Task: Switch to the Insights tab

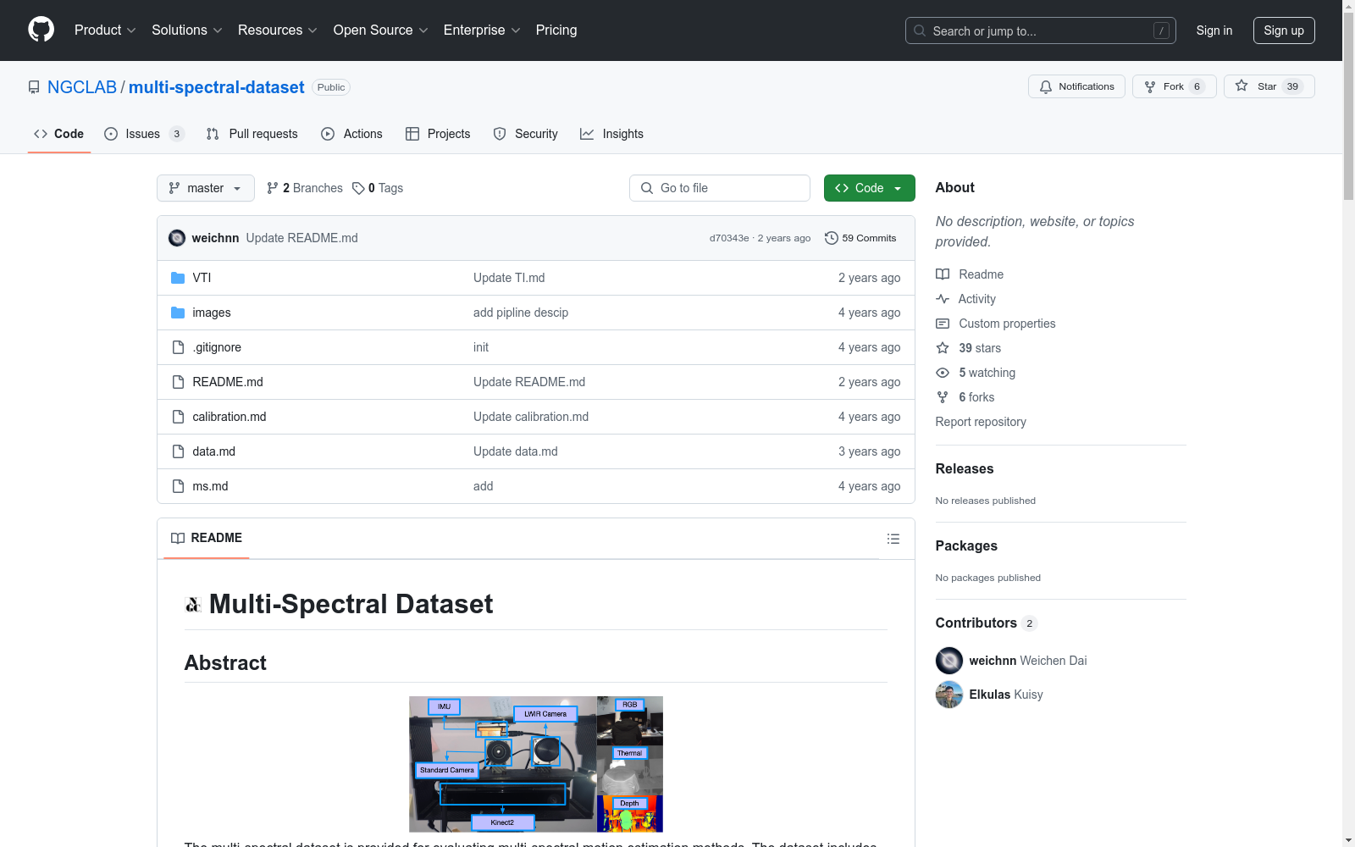Action: [x=611, y=134]
